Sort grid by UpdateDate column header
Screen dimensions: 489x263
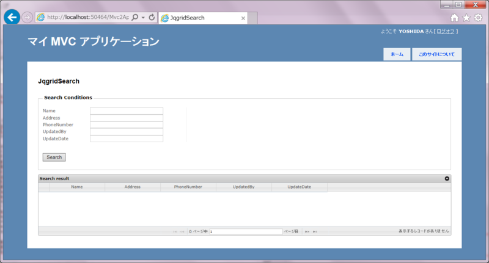click(300, 187)
